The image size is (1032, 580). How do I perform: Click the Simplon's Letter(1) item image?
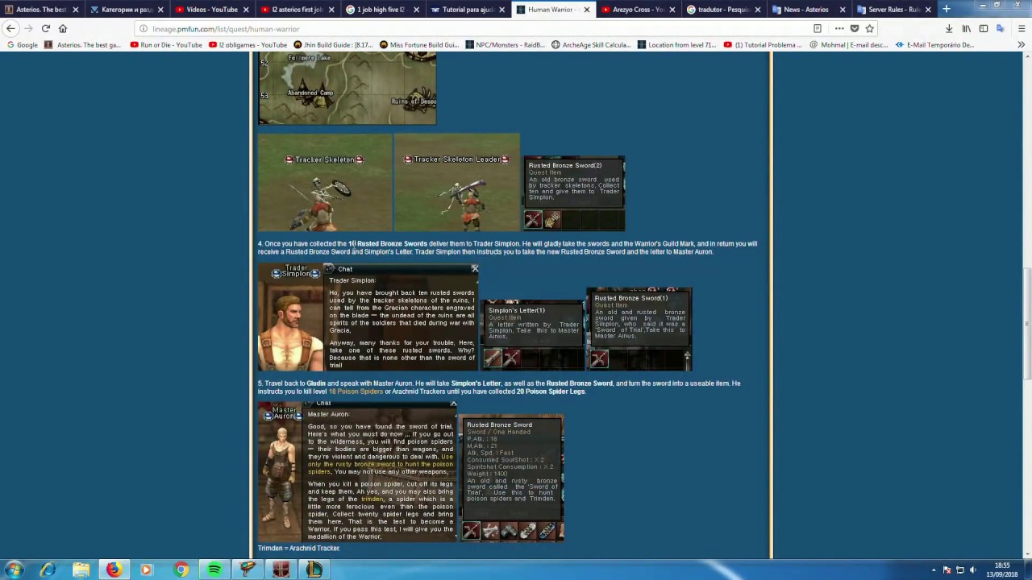(533, 334)
